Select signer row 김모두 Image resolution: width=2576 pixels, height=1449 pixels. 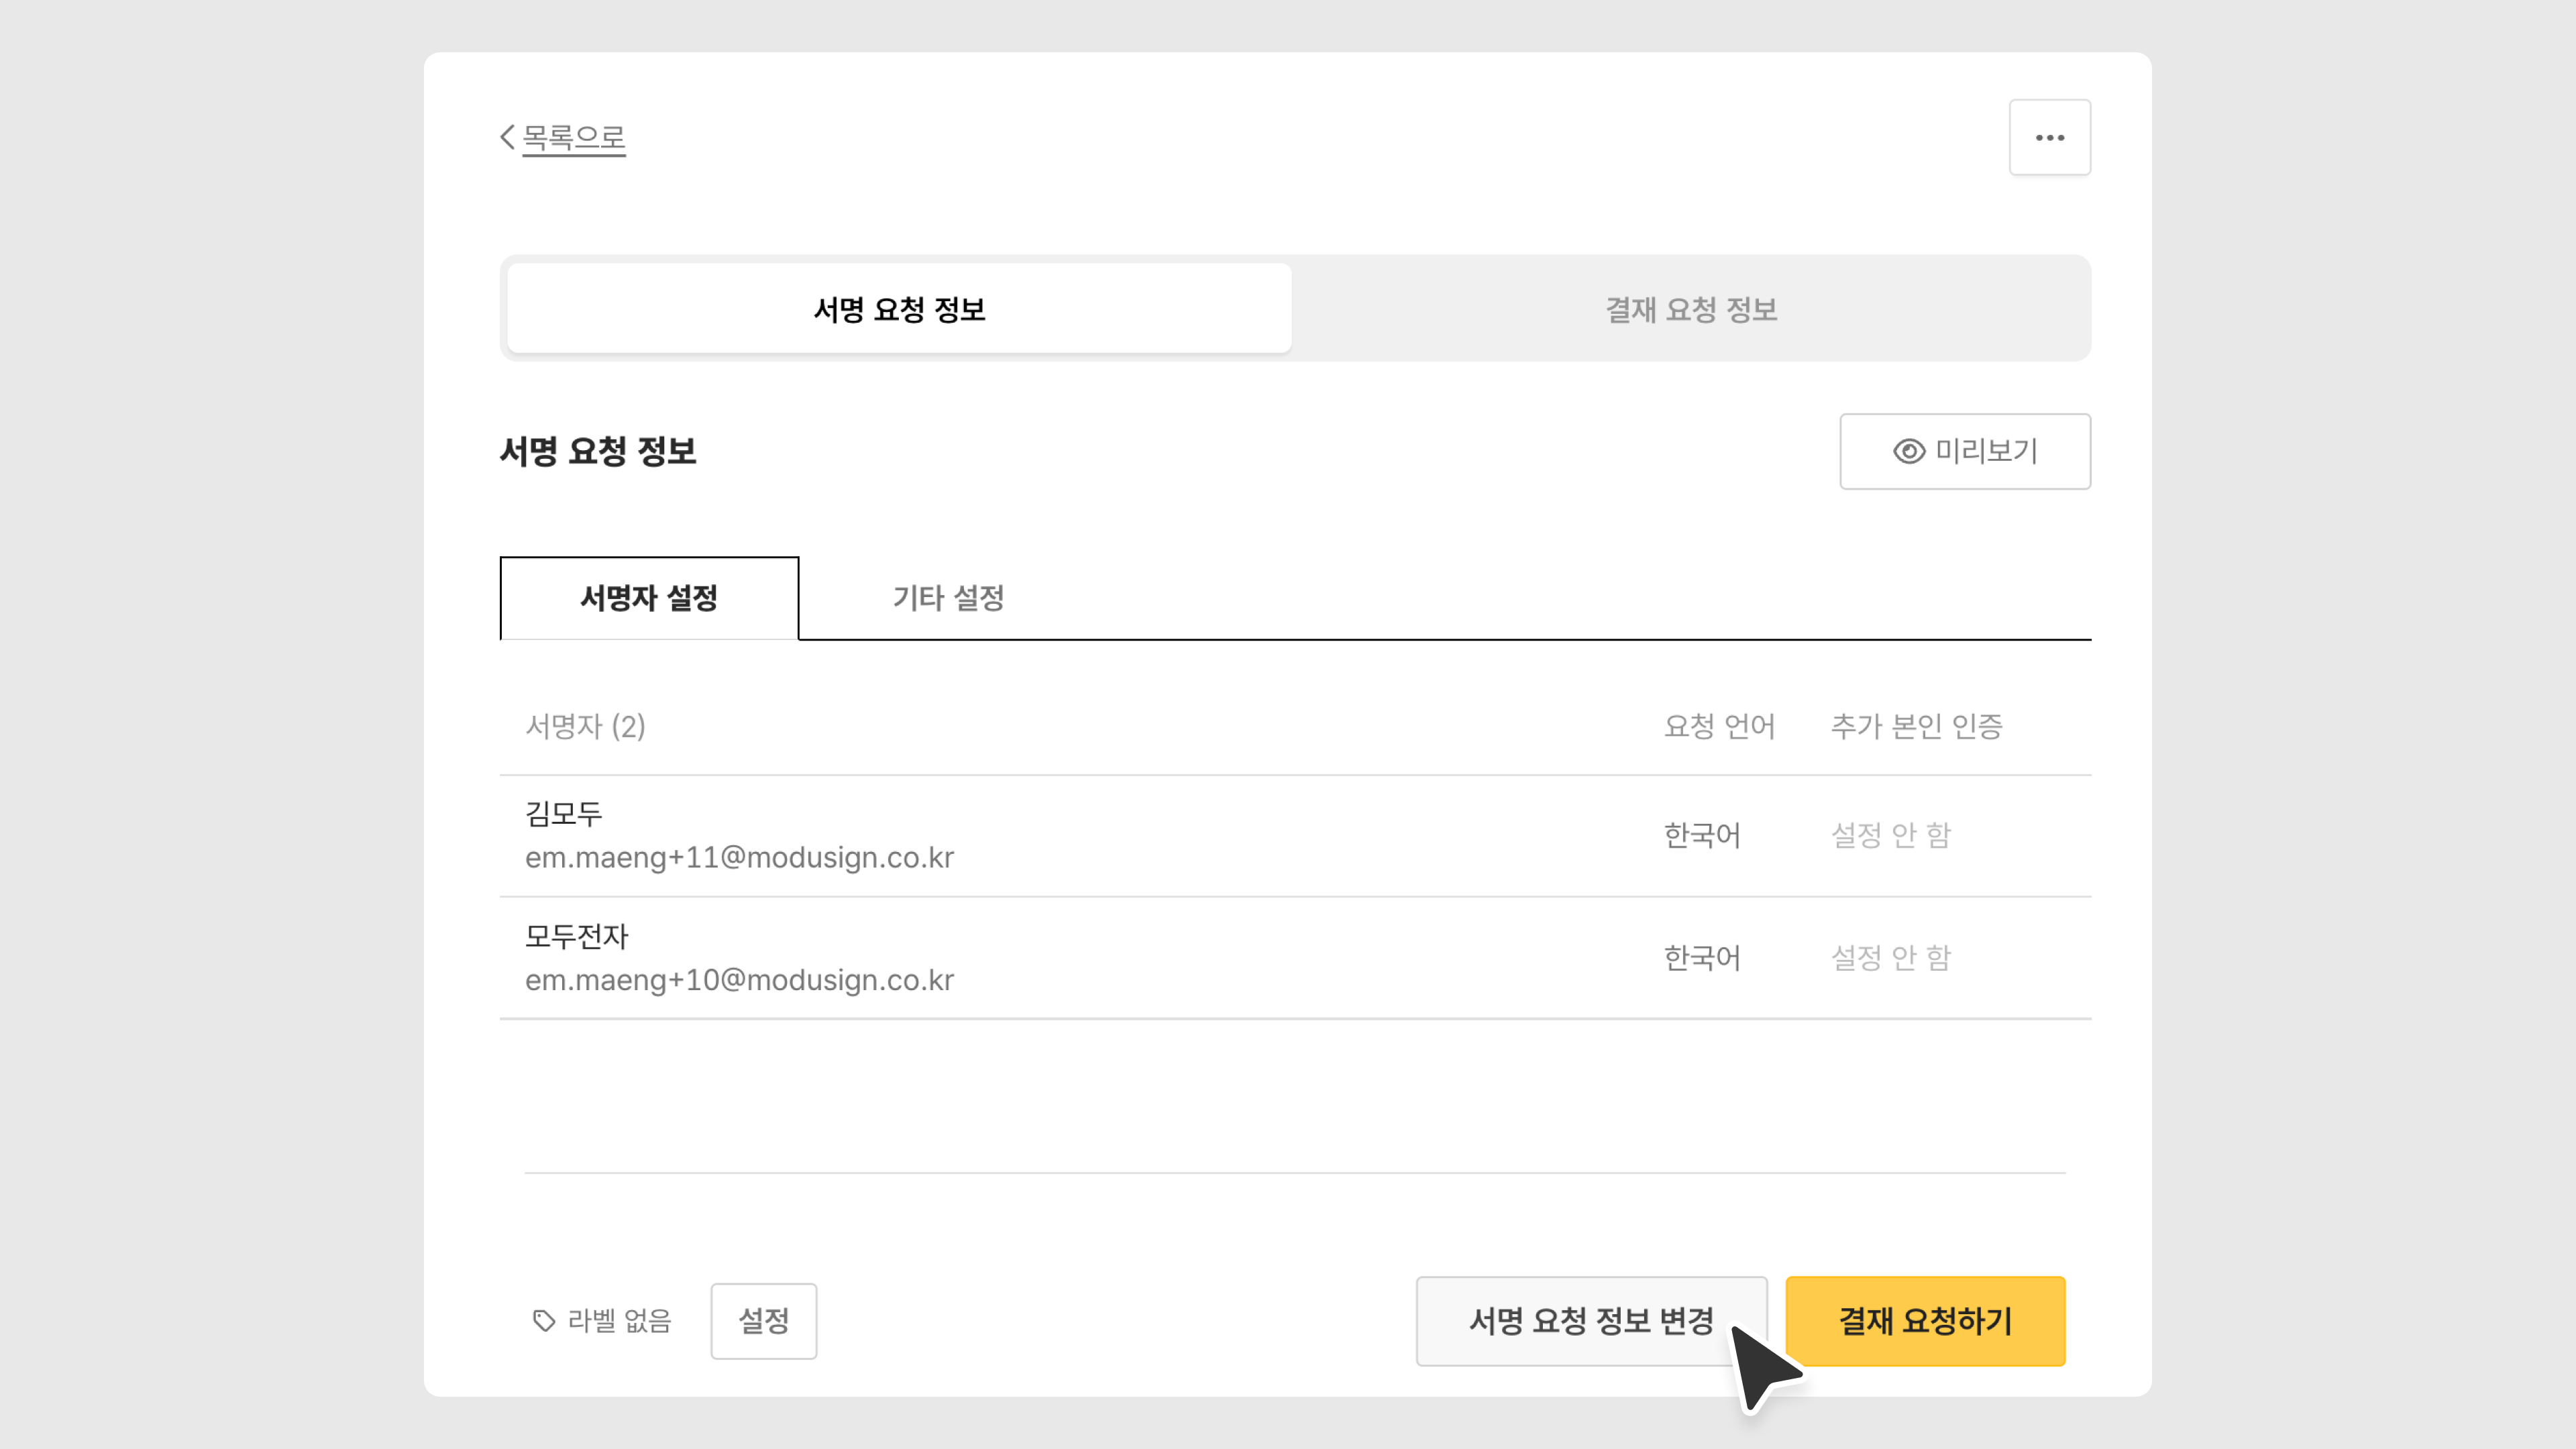click(x=564, y=813)
